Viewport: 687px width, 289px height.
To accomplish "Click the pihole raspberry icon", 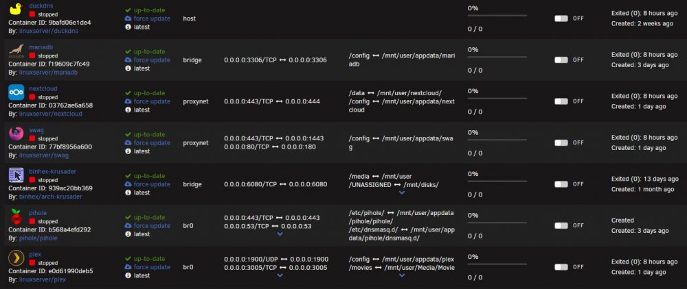I will (x=16, y=217).
